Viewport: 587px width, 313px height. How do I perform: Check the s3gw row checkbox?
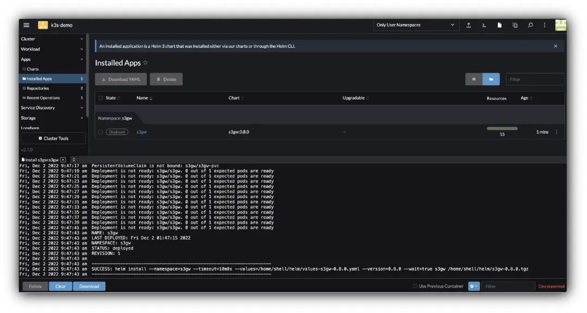pyautogui.click(x=101, y=132)
